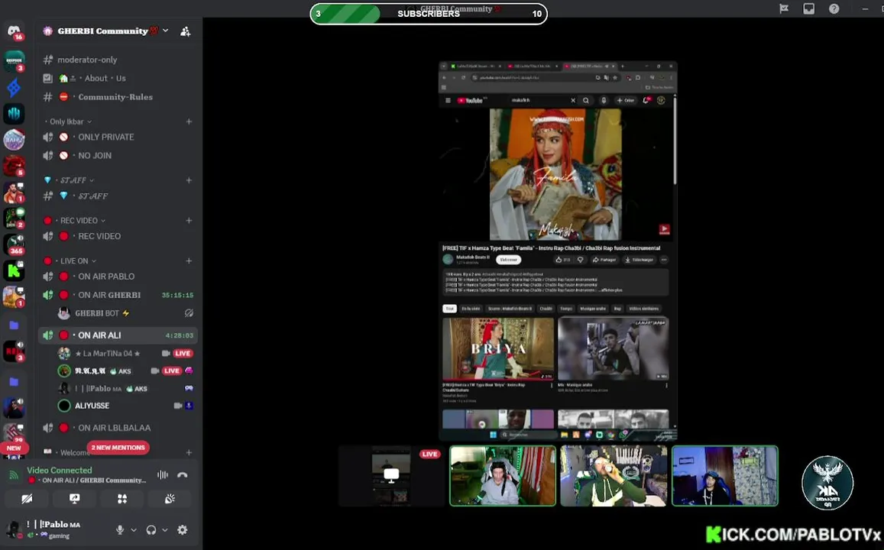
Task: Open user settings gear icon
Action: [182, 529]
